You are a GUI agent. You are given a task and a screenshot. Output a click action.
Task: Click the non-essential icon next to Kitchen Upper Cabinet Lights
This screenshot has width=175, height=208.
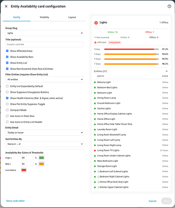click(x=99, y=187)
